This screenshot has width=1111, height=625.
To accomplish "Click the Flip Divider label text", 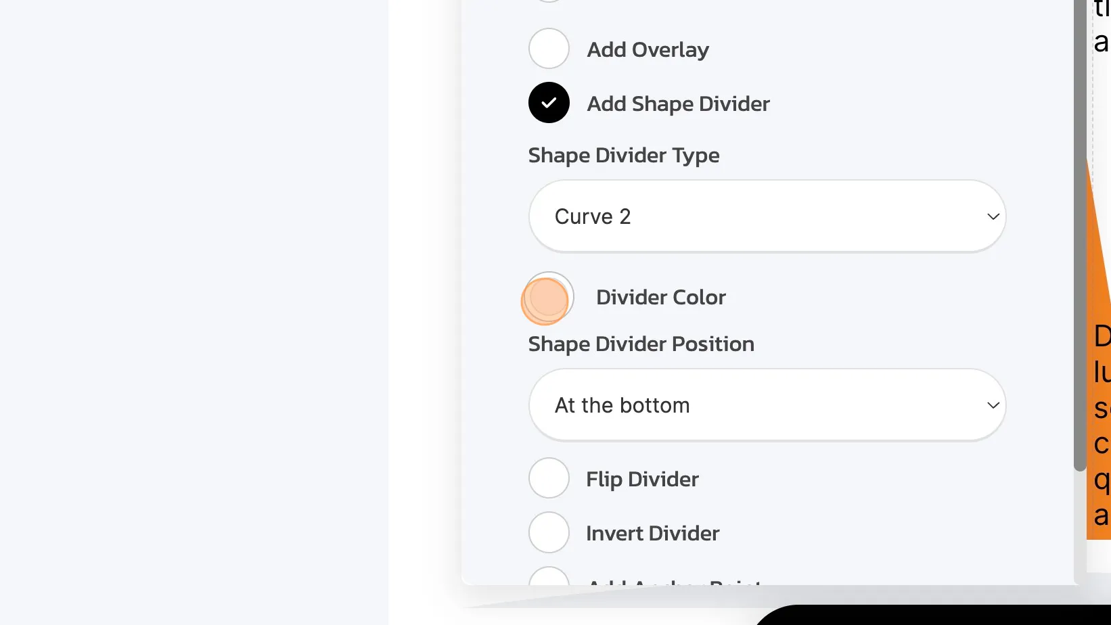I will (641, 478).
